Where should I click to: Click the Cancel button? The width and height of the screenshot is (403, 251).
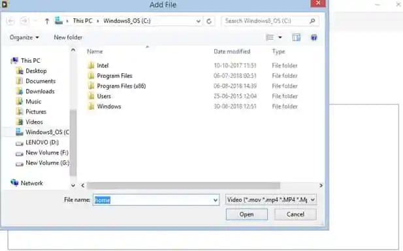pos(295,214)
